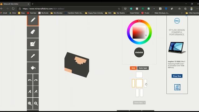Add this page to favorites with star
The height and width of the screenshot is (112, 199).
tap(119, 9)
